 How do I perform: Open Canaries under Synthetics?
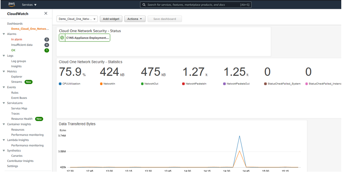(x=17, y=156)
